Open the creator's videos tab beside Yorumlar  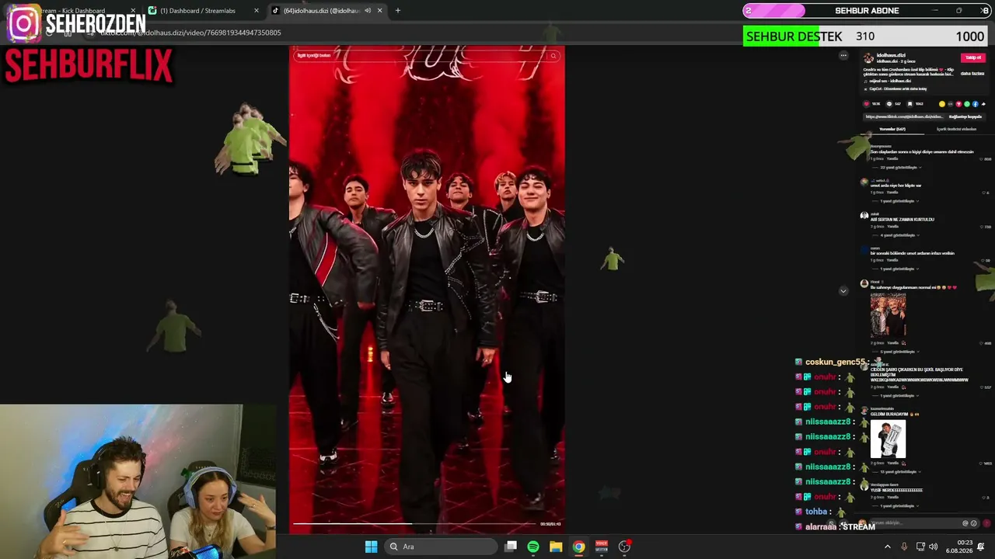pyautogui.click(x=956, y=129)
